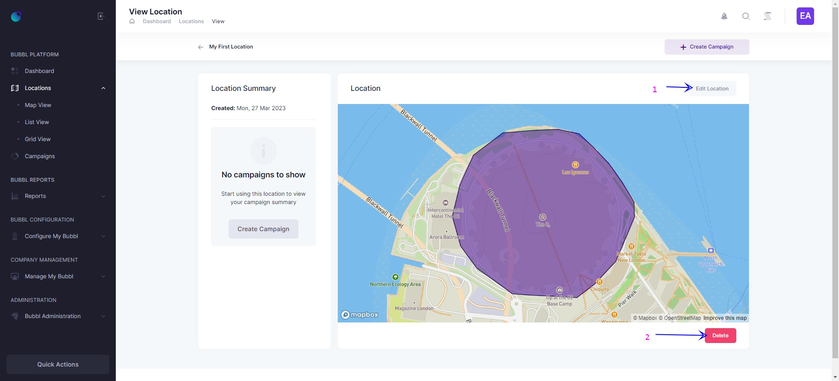This screenshot has height=381, width=839.
Task: Click Create Campaign in summary card
Action: (263, 229)
